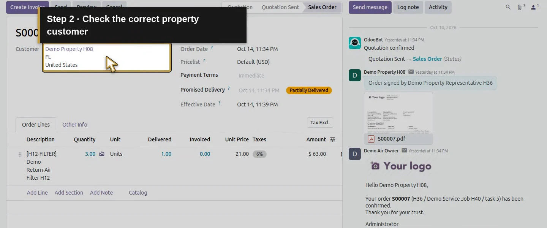Open the product Catalog link
547x228 pixels.
click(138, 193)
